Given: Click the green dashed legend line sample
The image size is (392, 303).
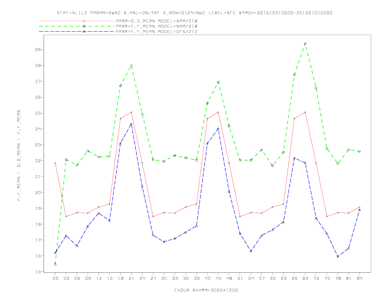Looking at the screenshot, I should coord(77,26).
